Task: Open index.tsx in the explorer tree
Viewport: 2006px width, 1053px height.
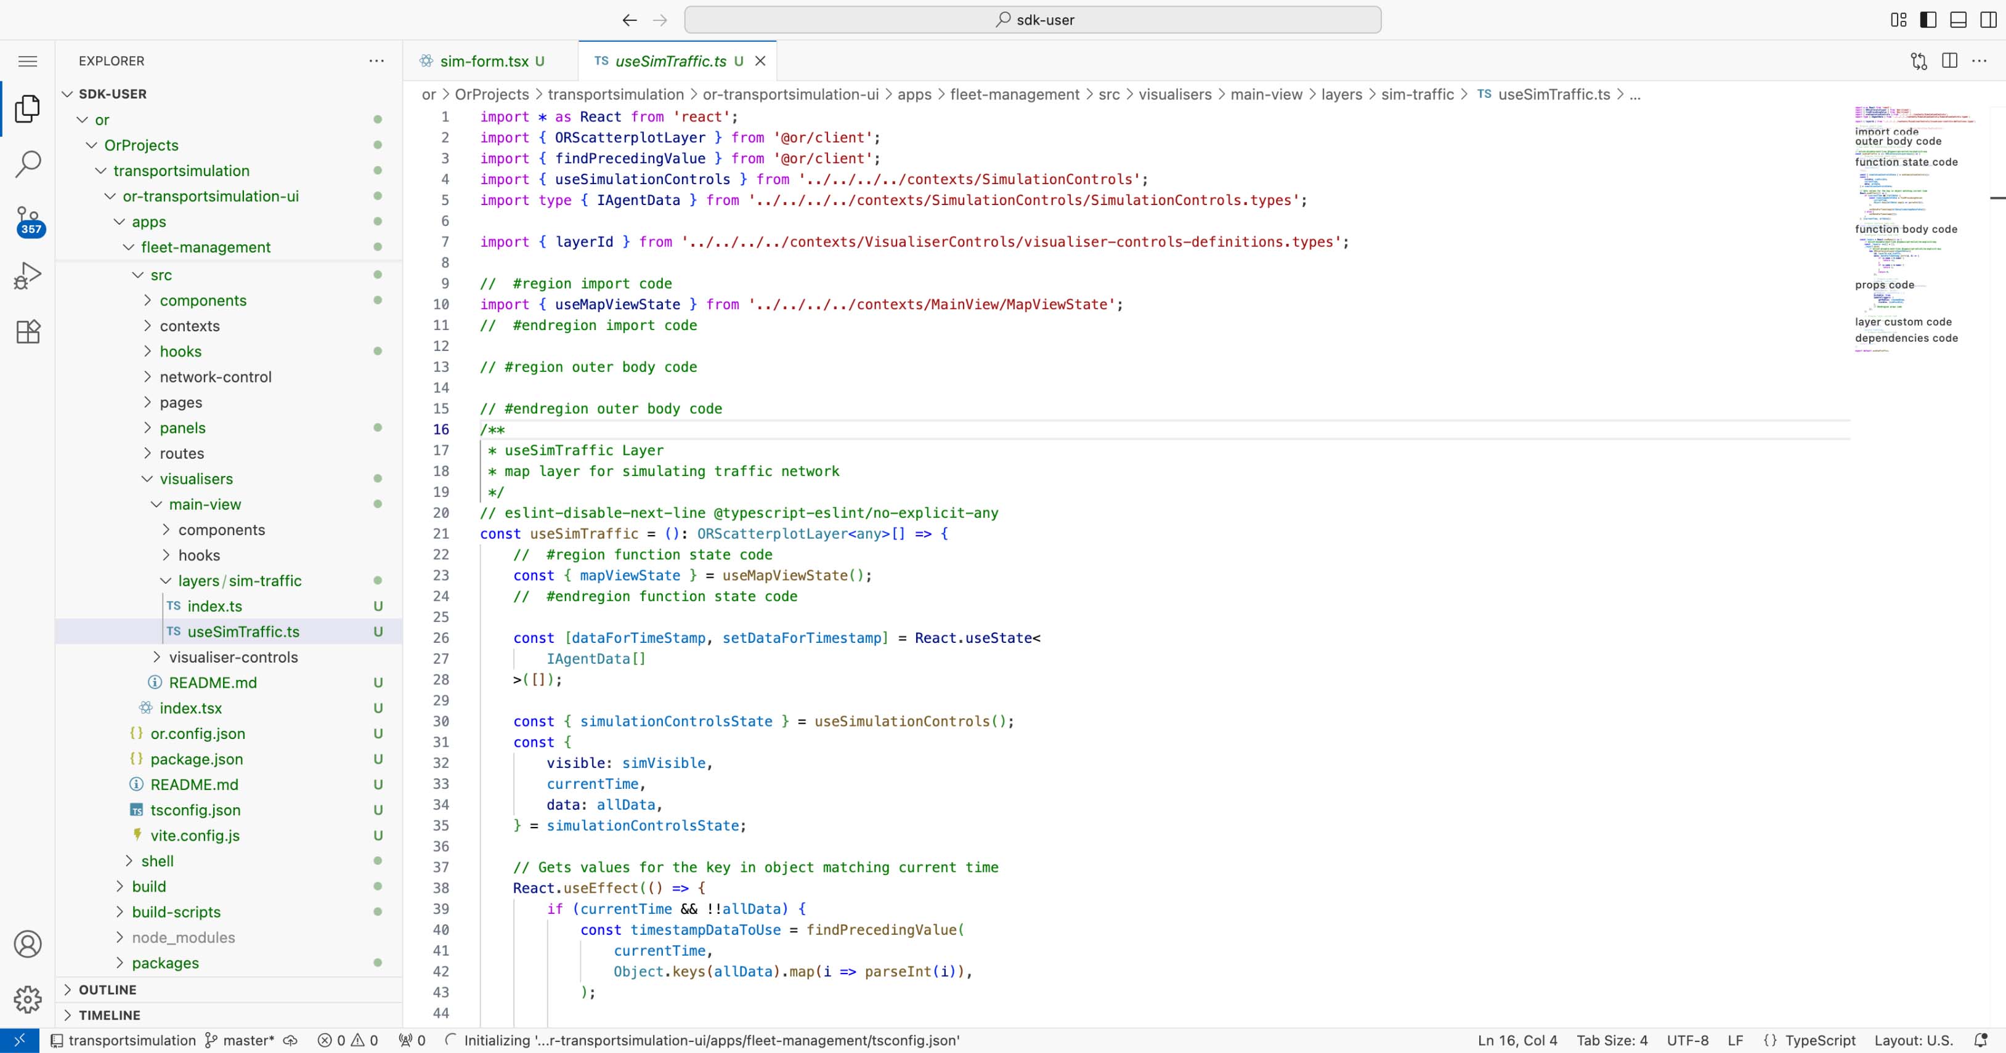Action: (x=229, y=708)
